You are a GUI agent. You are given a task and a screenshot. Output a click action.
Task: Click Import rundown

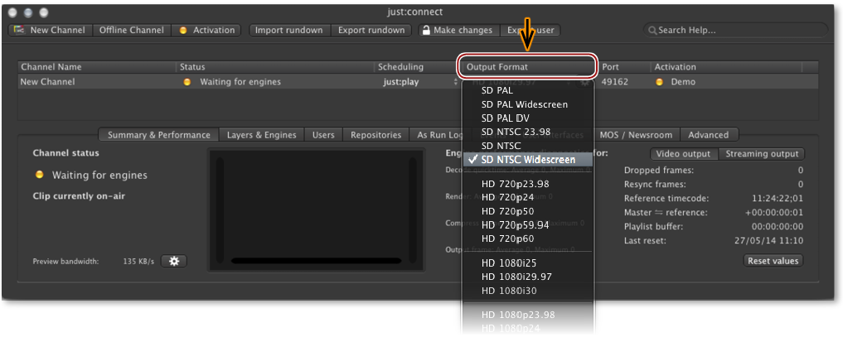tap(289, 30)
